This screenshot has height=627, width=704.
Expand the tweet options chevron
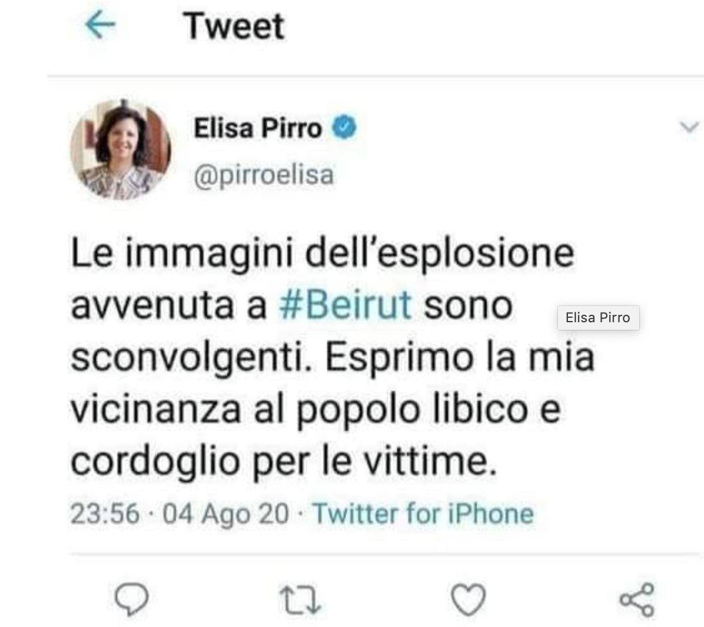(689, 127)
